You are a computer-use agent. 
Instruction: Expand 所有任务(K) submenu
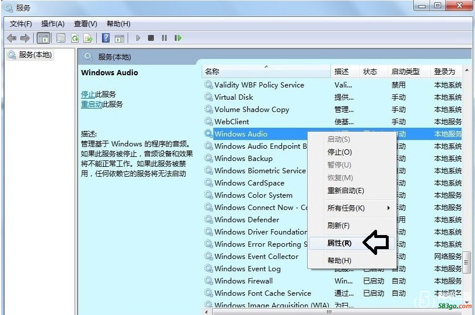(x=352, y=208)
